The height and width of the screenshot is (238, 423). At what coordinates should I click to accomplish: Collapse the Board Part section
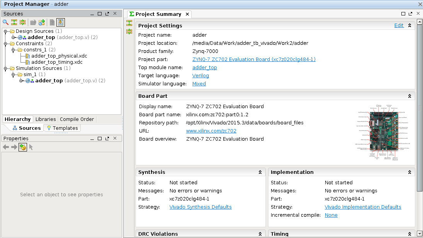tap(409, 96)
